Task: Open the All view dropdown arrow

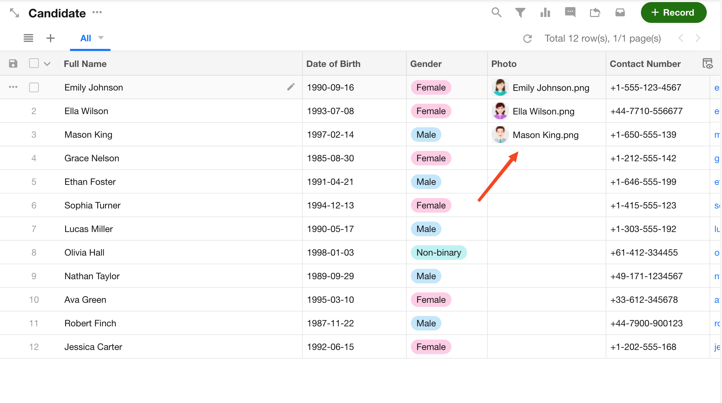Action: point(101,38)
